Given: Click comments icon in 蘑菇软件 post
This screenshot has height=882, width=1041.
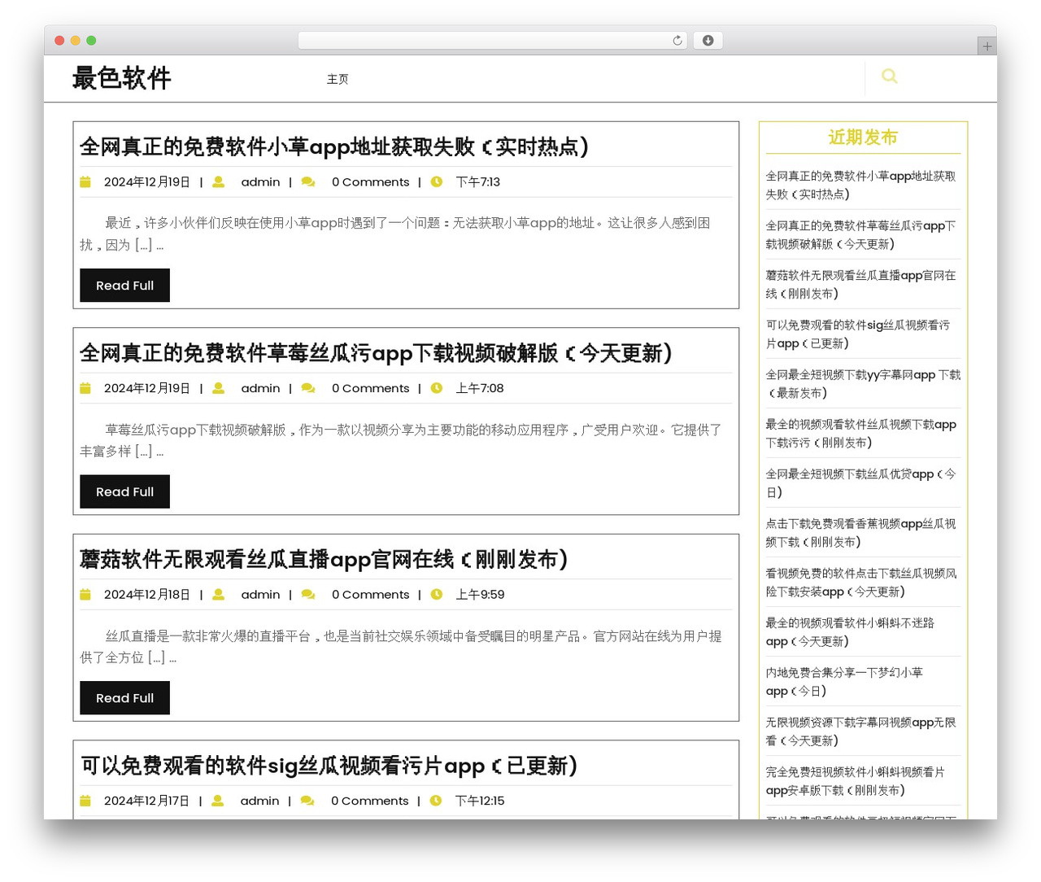Looking at the screenshot, I should (x=308, y=595).
